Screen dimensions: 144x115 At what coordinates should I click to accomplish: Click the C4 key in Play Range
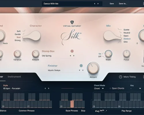click(x=119, y=104)
